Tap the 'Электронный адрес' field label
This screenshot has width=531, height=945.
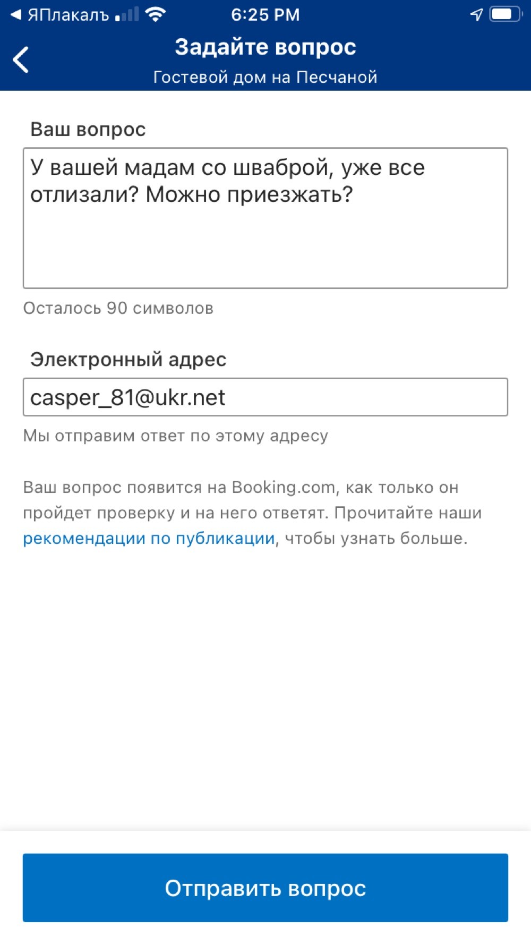pos(129,360)
